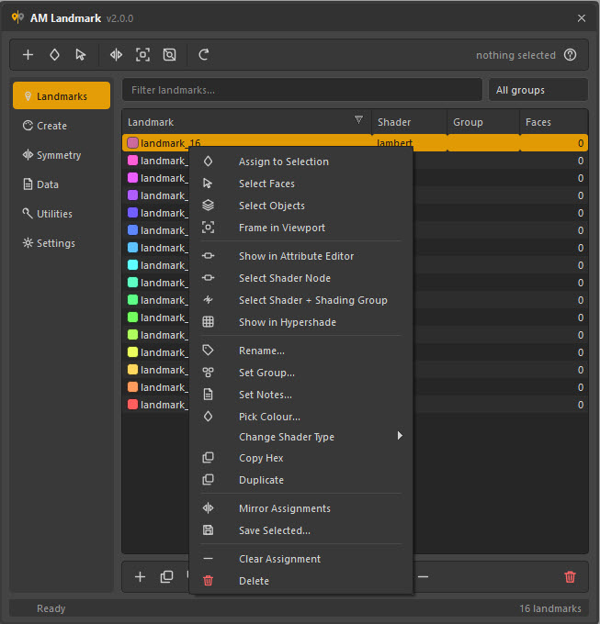Choose Mirror Assignments menu entry
Image resolution: width=600 pixels, height=624 pixels.
pyautogui.click(x=301, y=508)
